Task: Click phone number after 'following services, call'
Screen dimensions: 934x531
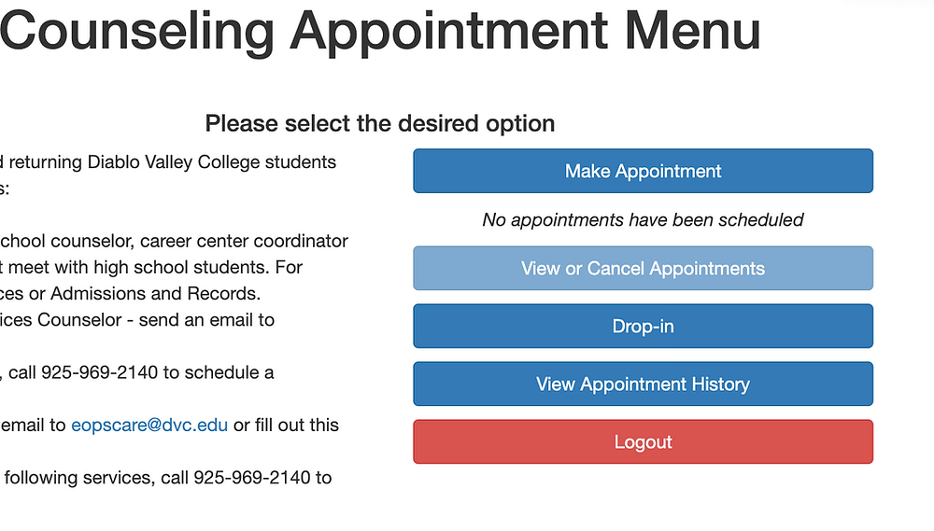Action: click(x=252, y=478)
